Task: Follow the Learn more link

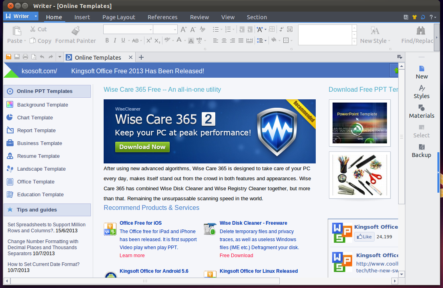Action: [132, 256]
